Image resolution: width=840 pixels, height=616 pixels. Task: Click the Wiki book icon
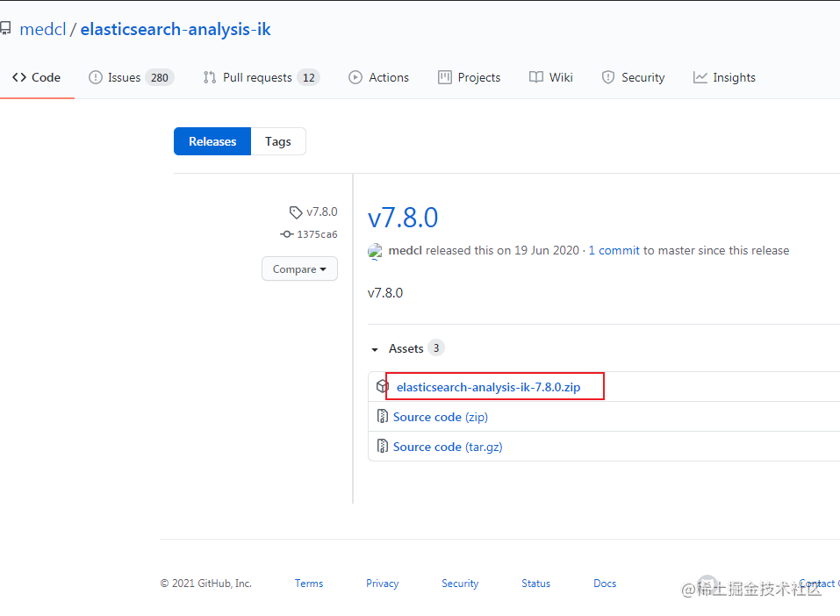[535, 77]
